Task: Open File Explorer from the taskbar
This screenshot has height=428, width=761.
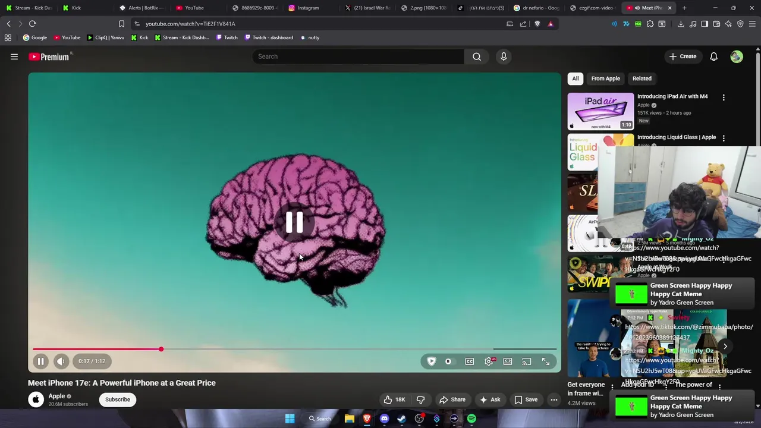Action: click(350, 418)
